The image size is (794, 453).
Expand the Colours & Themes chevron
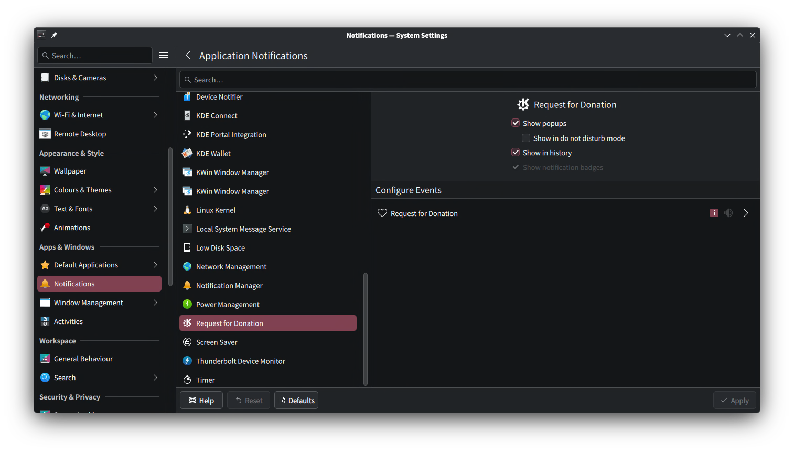click(155, 190)
